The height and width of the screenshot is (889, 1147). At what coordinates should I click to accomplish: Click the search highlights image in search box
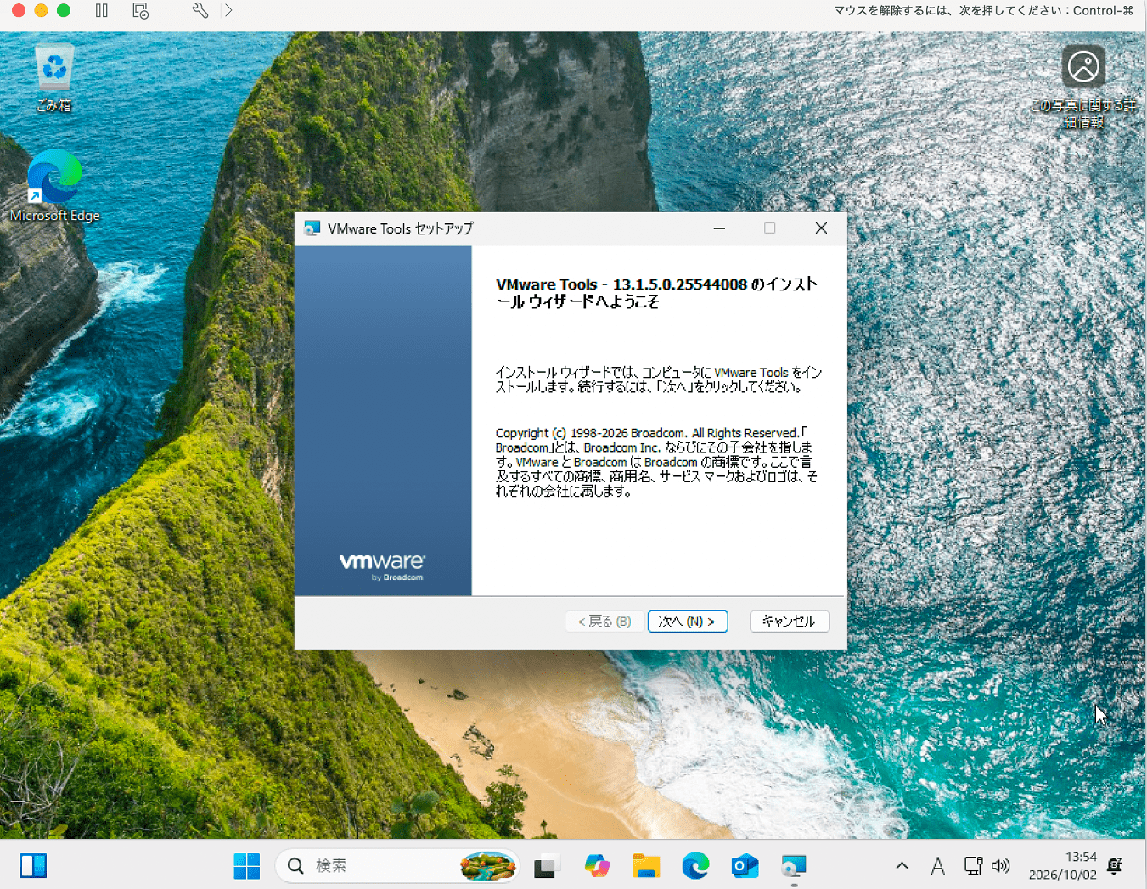[x=488, y=866]
